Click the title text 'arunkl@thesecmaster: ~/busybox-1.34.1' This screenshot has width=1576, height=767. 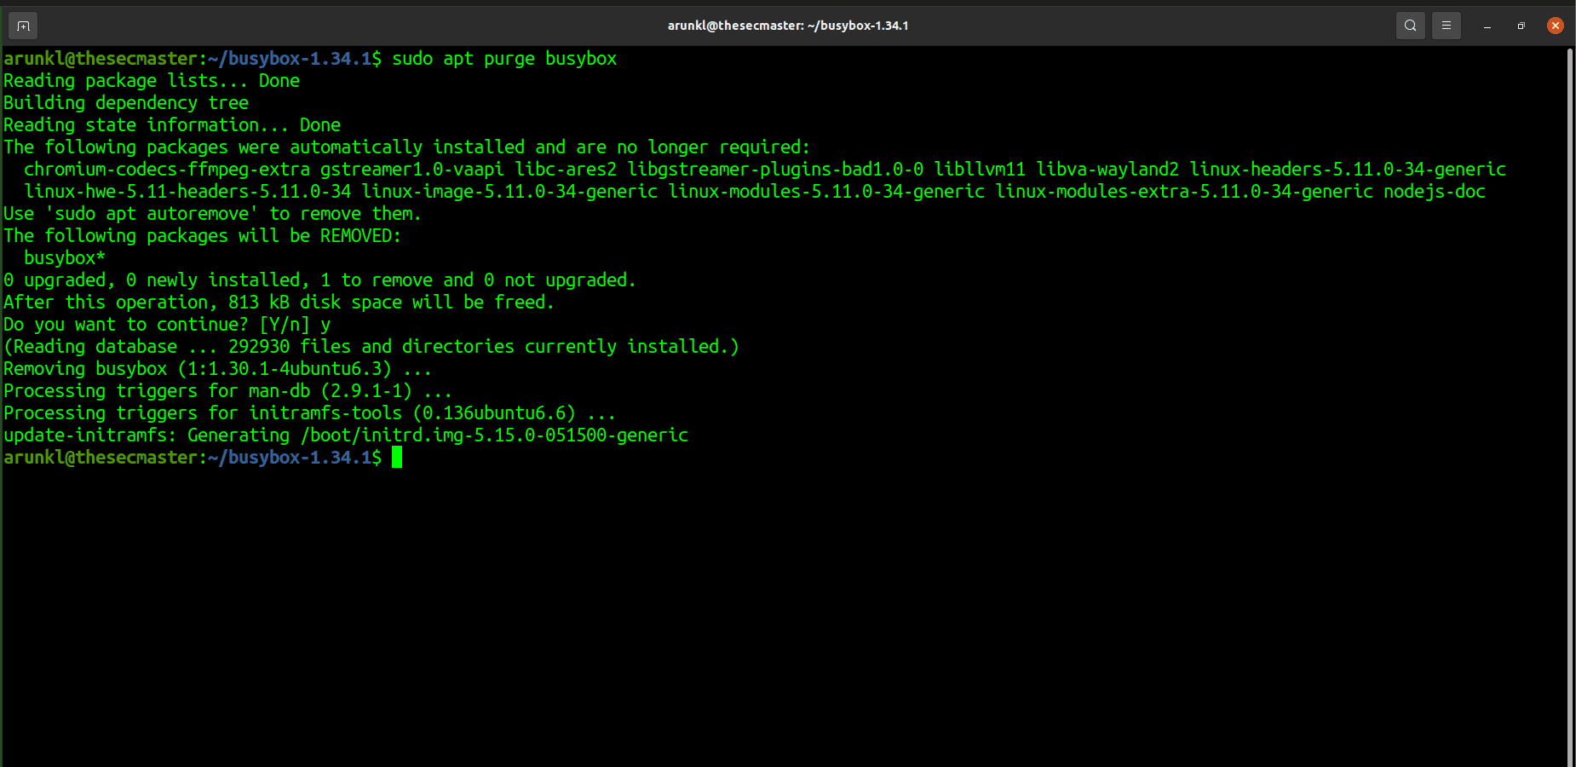(x=788, y=26)
